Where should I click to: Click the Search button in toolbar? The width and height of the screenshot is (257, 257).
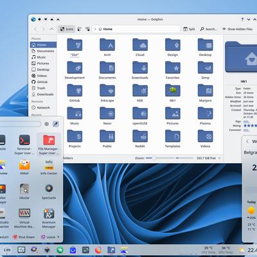click(208, 29)
